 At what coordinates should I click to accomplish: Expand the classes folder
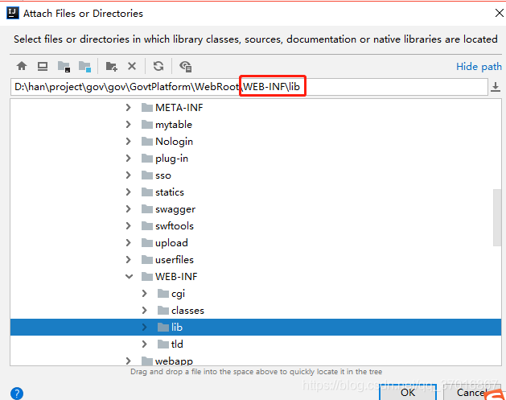[x=145, y=310]
